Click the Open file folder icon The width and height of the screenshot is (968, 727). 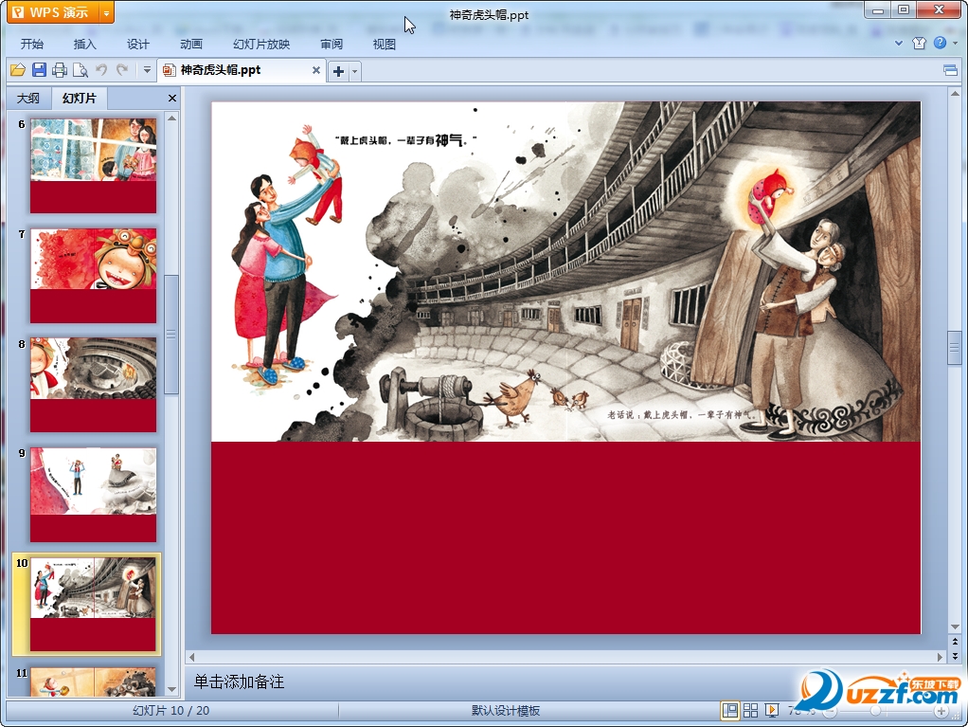[x=18, y=70]
